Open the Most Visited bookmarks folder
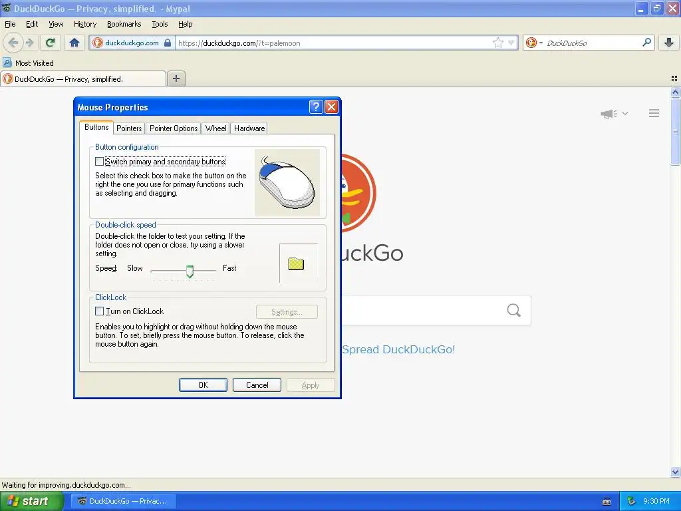Viewport: 681px width, 511px height. pos(28,63)
